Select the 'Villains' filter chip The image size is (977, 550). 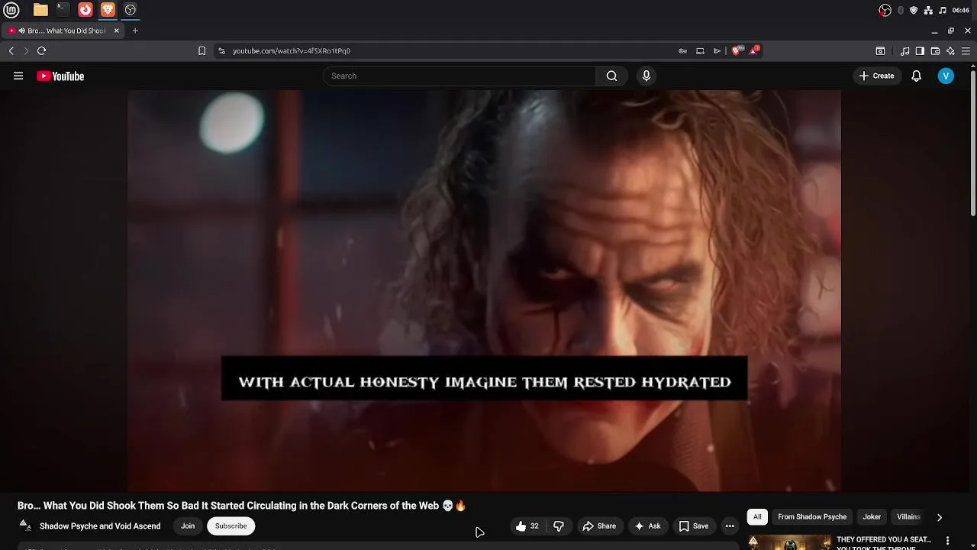click(x=908, y=517)
